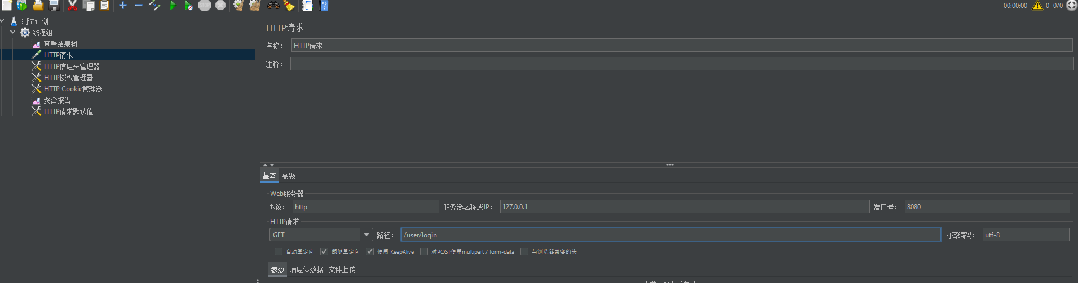Copy the selected element via toolbar
Image resolution: width=1078 pixels, height=283 pixels.
click(x=89, y=5)
